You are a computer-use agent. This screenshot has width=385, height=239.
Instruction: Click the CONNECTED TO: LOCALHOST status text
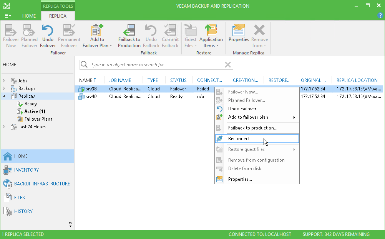coord(260,234)
